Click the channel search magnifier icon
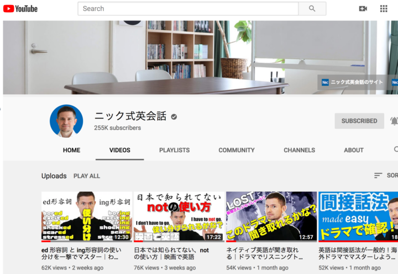 [x=396, y=149]
